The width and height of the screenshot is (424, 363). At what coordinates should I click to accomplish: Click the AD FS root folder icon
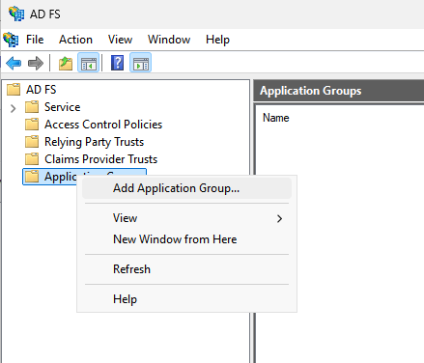(x=14, y=89)
